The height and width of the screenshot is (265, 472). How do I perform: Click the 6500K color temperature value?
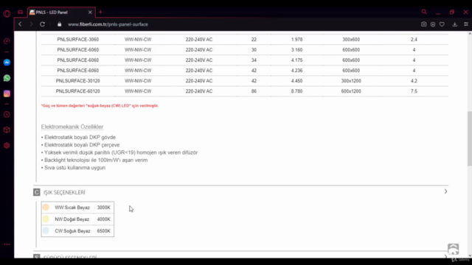click(x=103, y=230)
